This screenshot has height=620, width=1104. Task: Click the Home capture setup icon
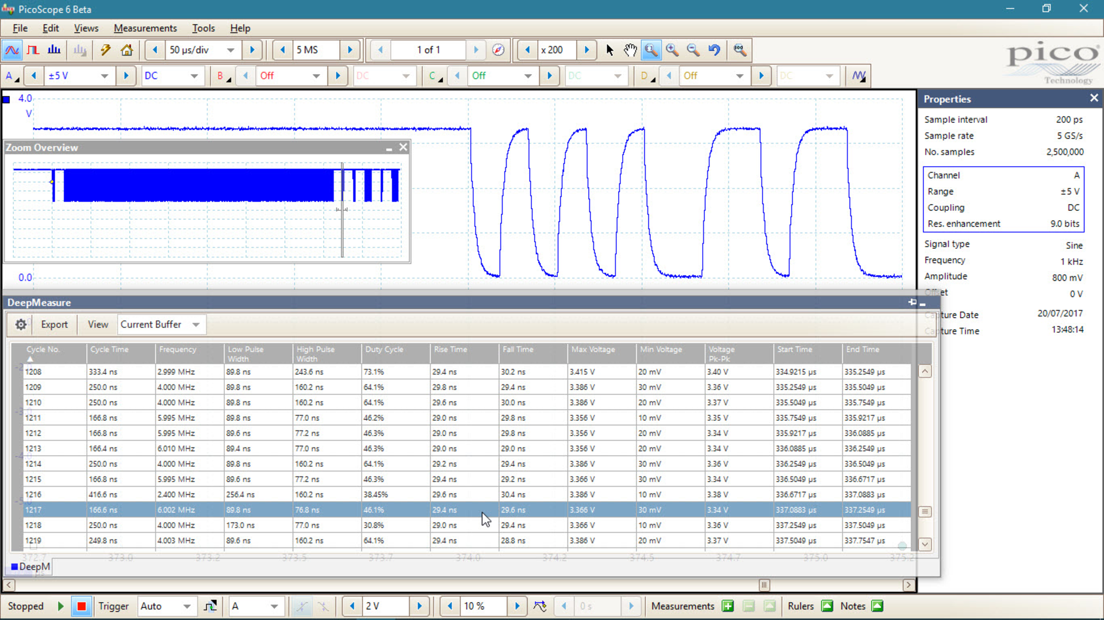[x=126, y=51]
